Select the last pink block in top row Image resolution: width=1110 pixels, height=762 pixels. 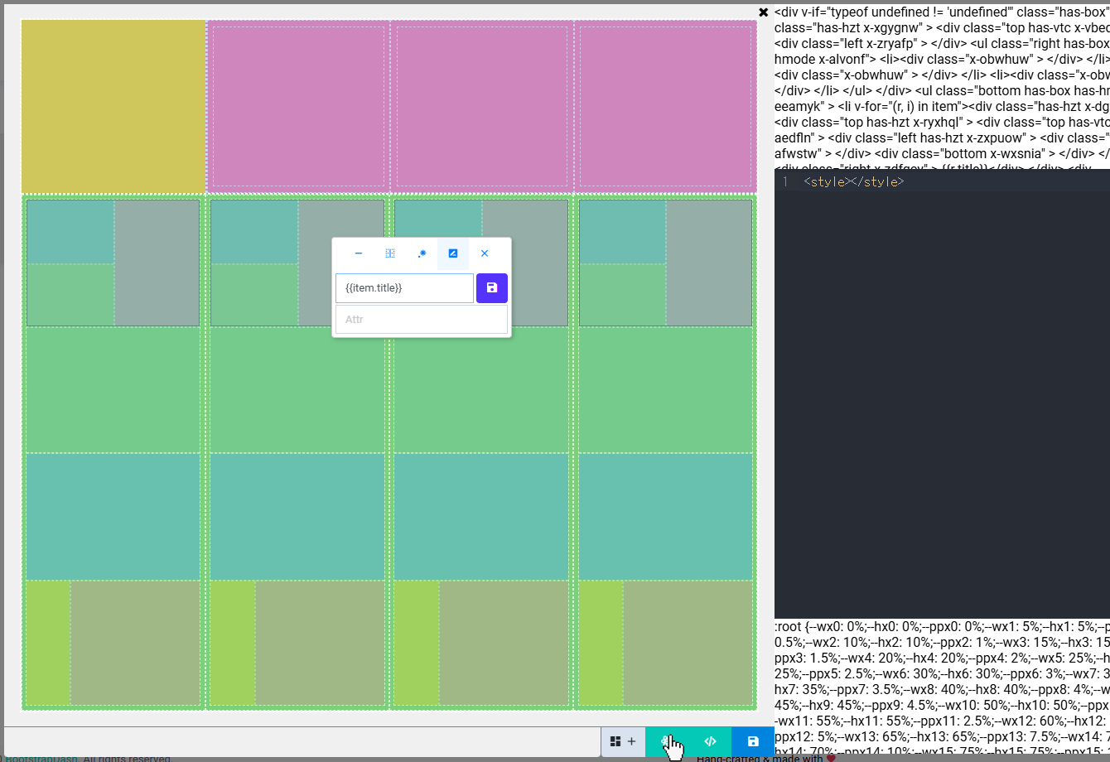664,106
